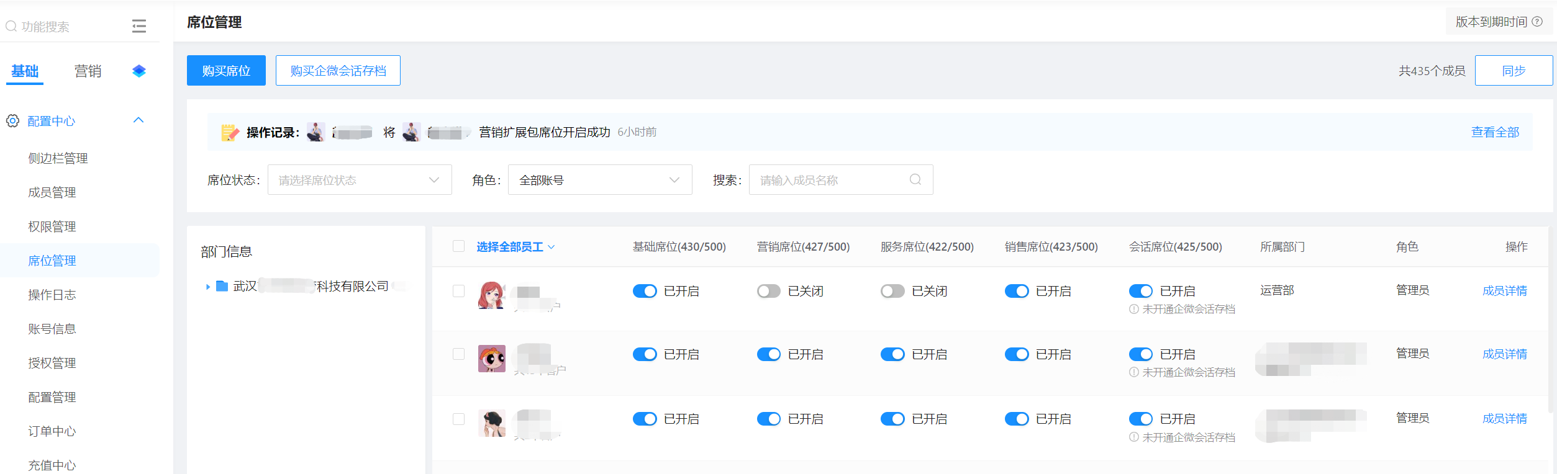
Task: Check the second member row checkbox
Action: point(458,354)
